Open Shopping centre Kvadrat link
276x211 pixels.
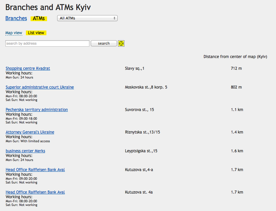(28, 68)
